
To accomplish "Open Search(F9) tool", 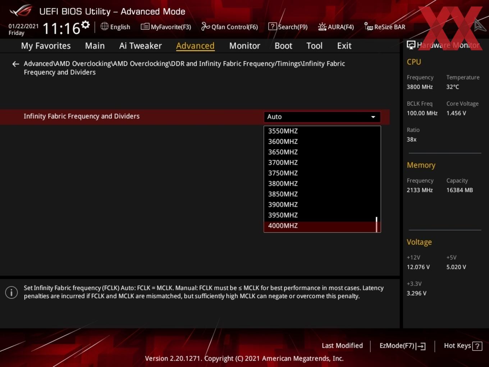I will 288,27.
